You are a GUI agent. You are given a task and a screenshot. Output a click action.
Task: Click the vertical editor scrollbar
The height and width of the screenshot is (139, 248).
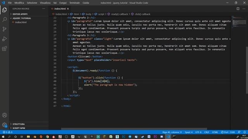click(247, 70)
